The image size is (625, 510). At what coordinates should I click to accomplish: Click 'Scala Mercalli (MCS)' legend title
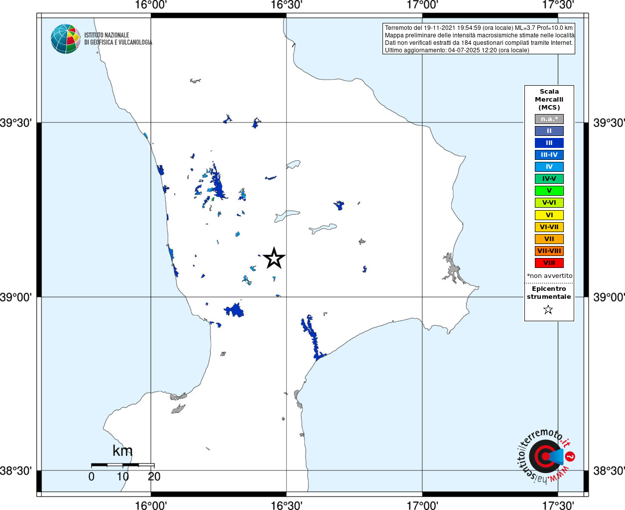pyautogui.click(x=549, y=100)
